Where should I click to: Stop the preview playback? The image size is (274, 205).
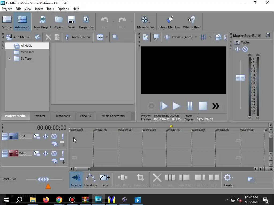tap(203, 106)
